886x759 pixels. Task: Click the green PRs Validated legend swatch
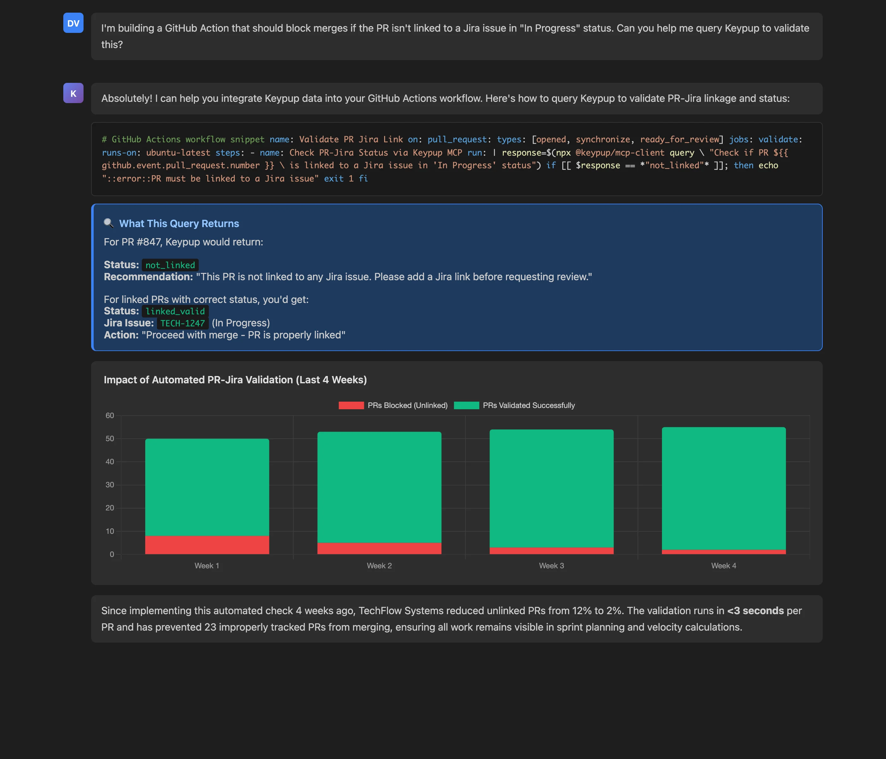pos(466,405)
